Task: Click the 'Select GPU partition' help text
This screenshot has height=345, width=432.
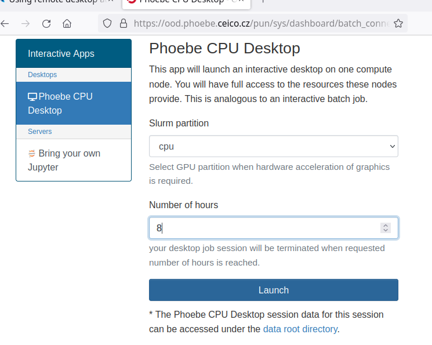Action: click(270, 174)
